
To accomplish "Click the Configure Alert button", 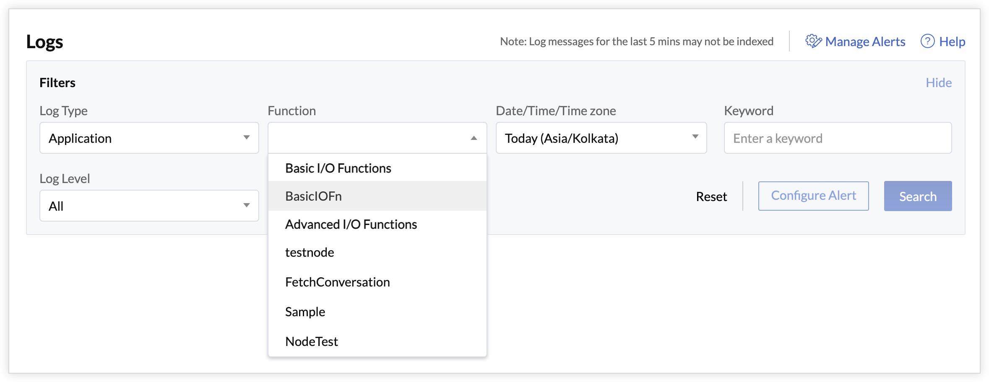I will pos(813,196).
